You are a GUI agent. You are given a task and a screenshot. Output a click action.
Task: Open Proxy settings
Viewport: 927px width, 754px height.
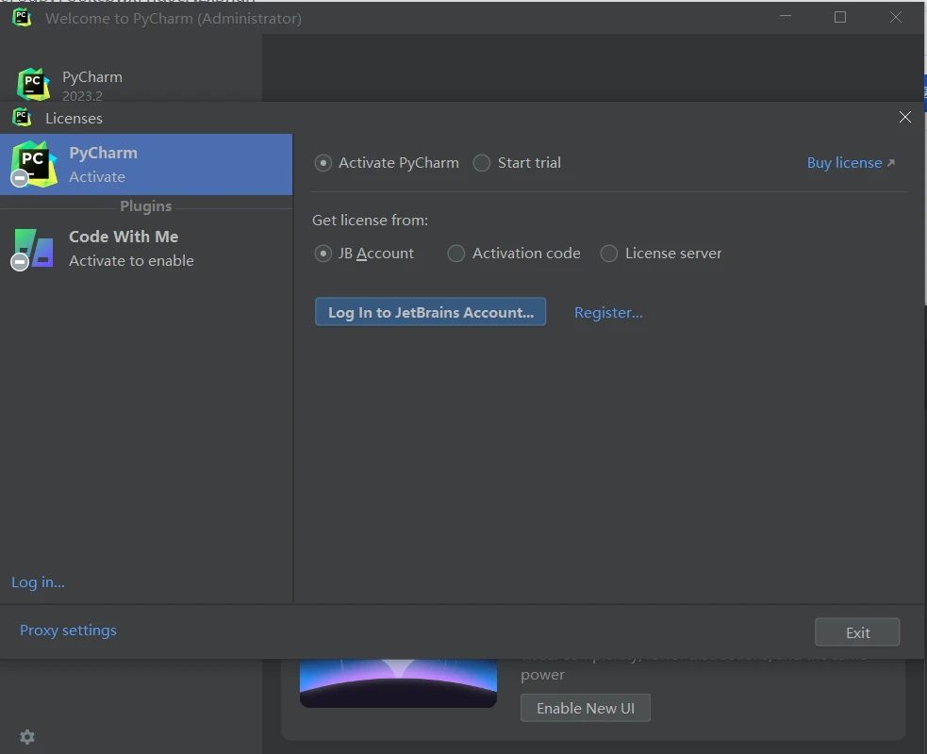68,631
